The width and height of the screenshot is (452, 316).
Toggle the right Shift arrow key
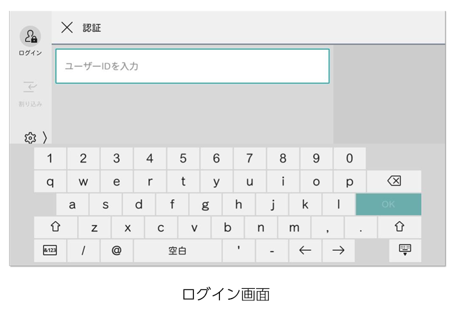point(399,228)
